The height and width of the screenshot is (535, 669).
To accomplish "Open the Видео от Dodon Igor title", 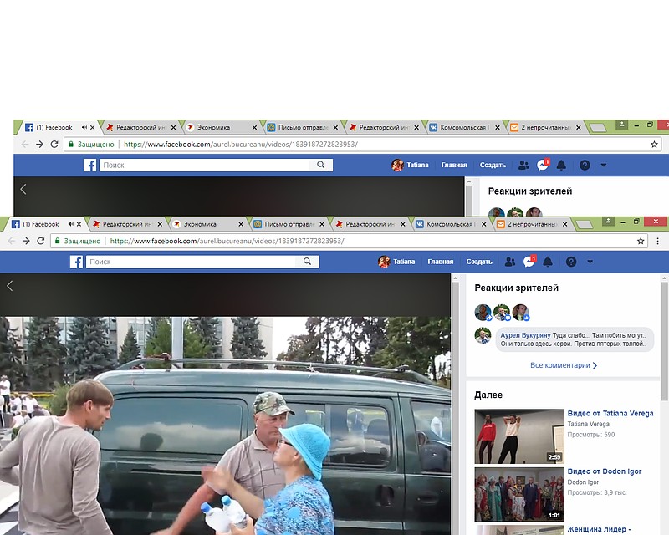I will [x=604, y=471].
